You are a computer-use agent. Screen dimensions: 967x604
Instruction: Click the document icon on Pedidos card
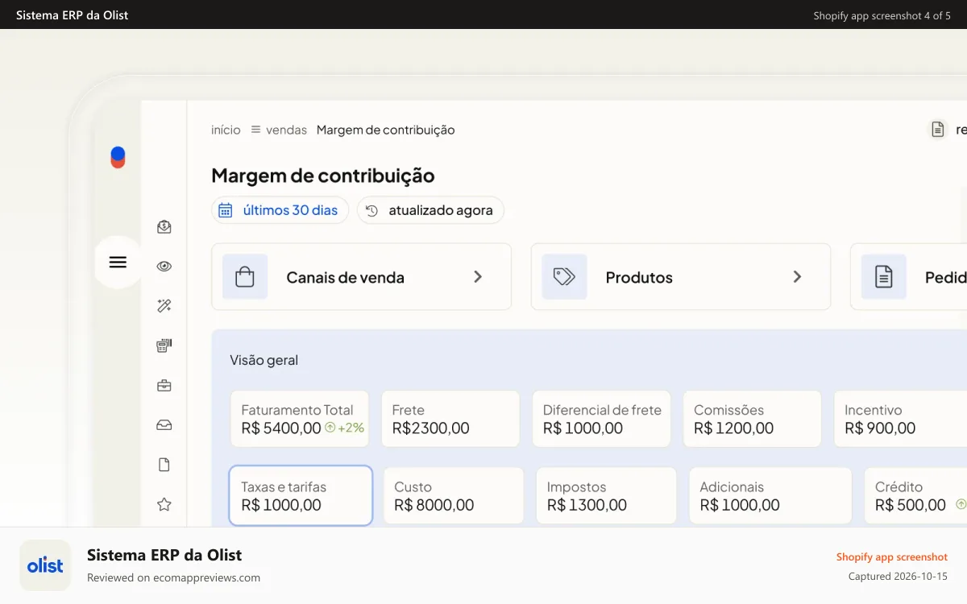(884, 277)
